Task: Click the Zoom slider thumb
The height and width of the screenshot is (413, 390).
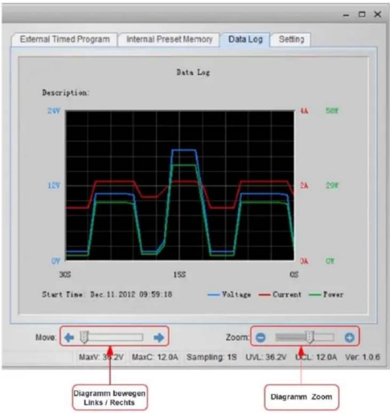Action: click(310, 337)
